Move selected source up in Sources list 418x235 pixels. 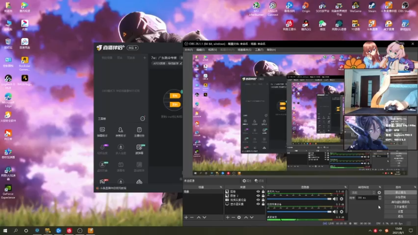click(x=246, y=217)
